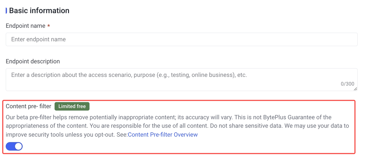The image size is (374, 158).
Task: Select the Basic information section heading
Action: (x=39, y=11)
